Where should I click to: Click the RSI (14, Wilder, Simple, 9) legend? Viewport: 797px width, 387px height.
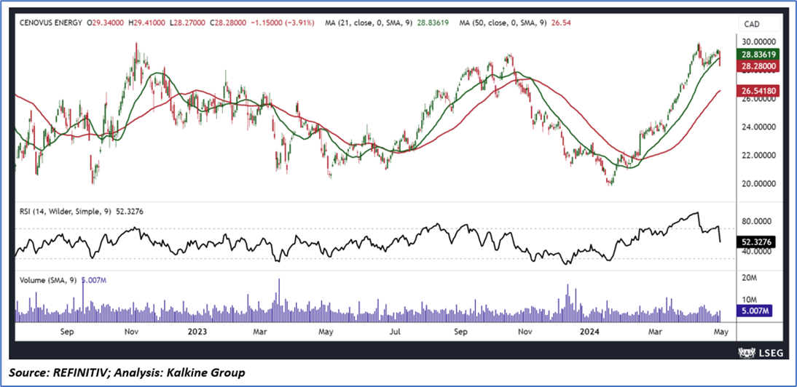(66, 212)
